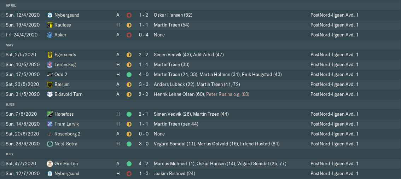Click the green win indicator for Nest-Sotra match
401x179 pixels.
[129, 144]
